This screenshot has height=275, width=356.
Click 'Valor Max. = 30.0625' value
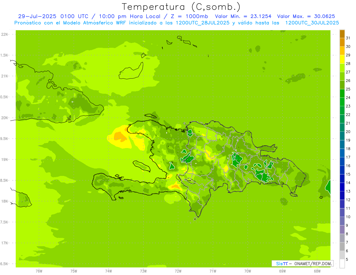[x=306, y=16]
